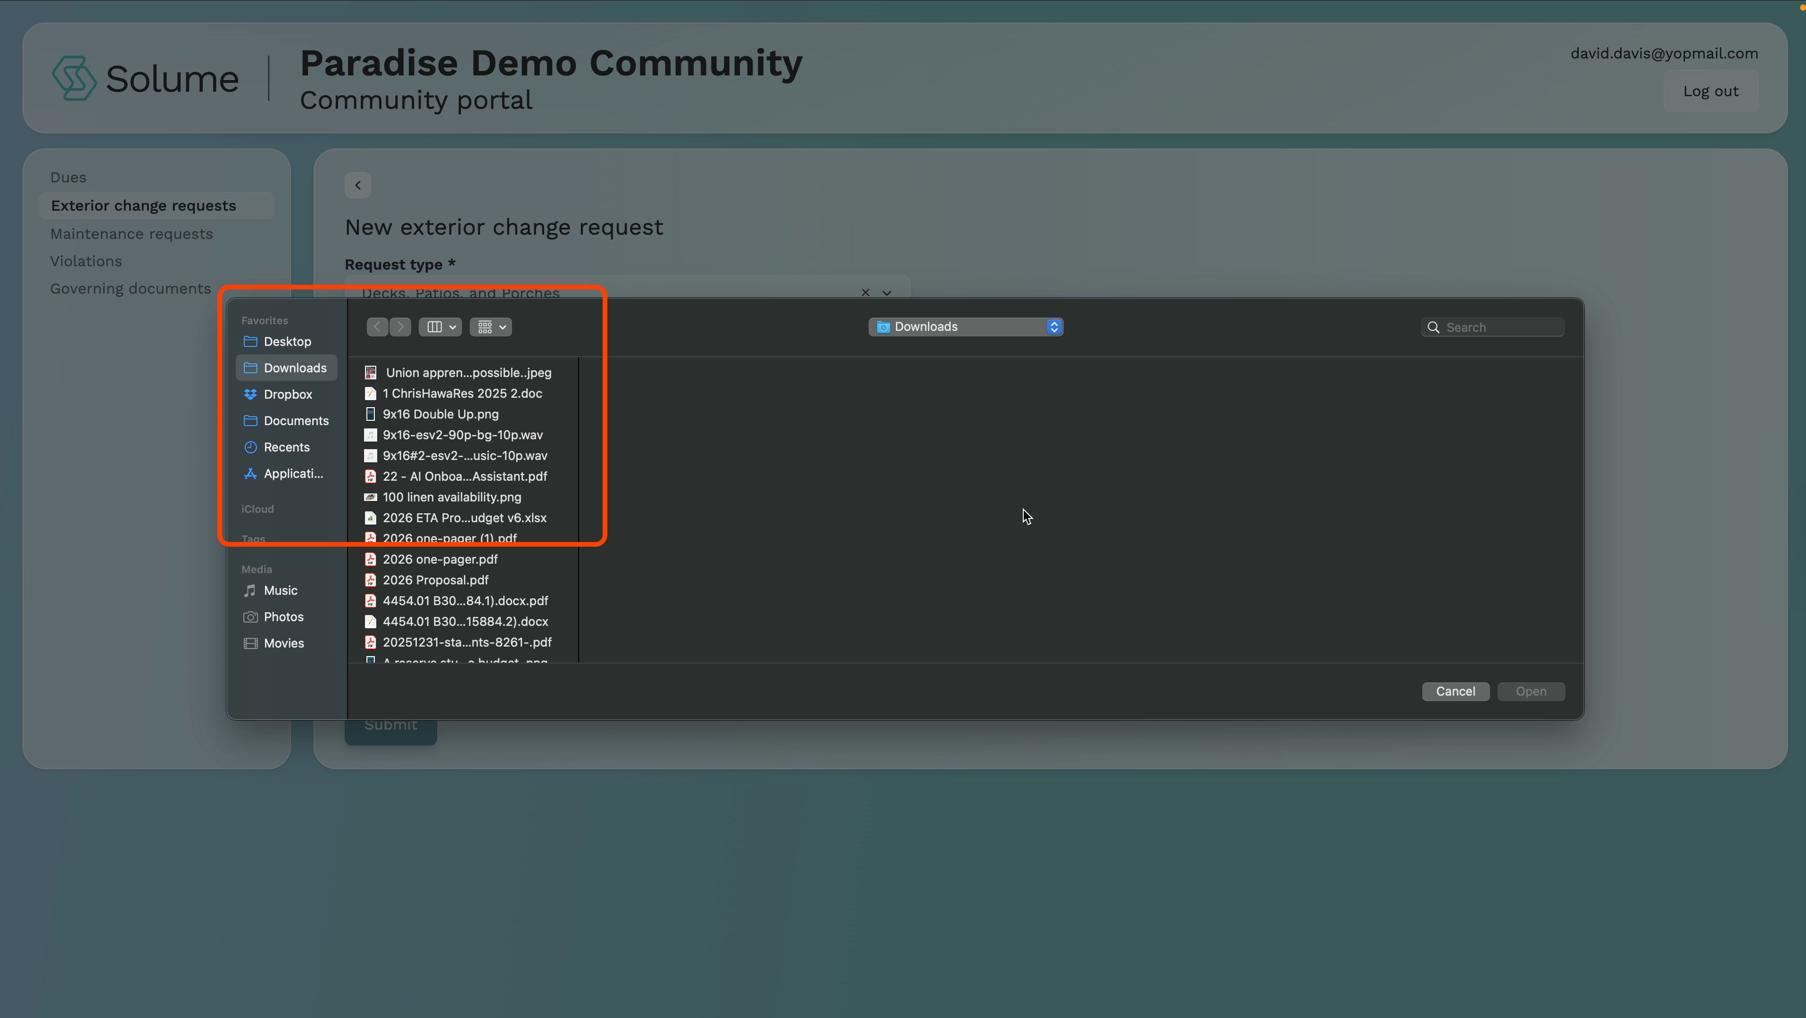Select file 2026 Proposal.pdf

pos(464,580)
